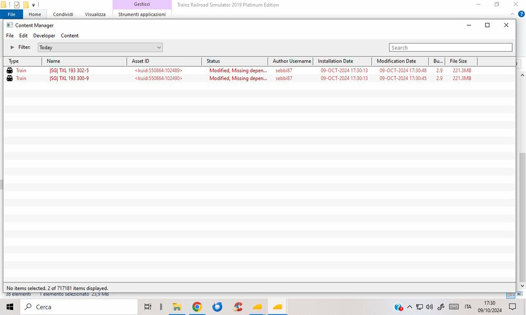Open CCleaner from taskbar
This screenshot has height=315, width=526.
[x=238, y=307]
